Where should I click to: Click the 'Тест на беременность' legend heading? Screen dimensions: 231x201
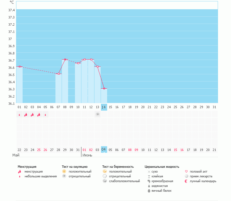click(118, 166)
